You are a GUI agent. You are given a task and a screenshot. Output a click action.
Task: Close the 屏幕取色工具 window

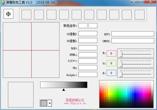tap(150, 2)
